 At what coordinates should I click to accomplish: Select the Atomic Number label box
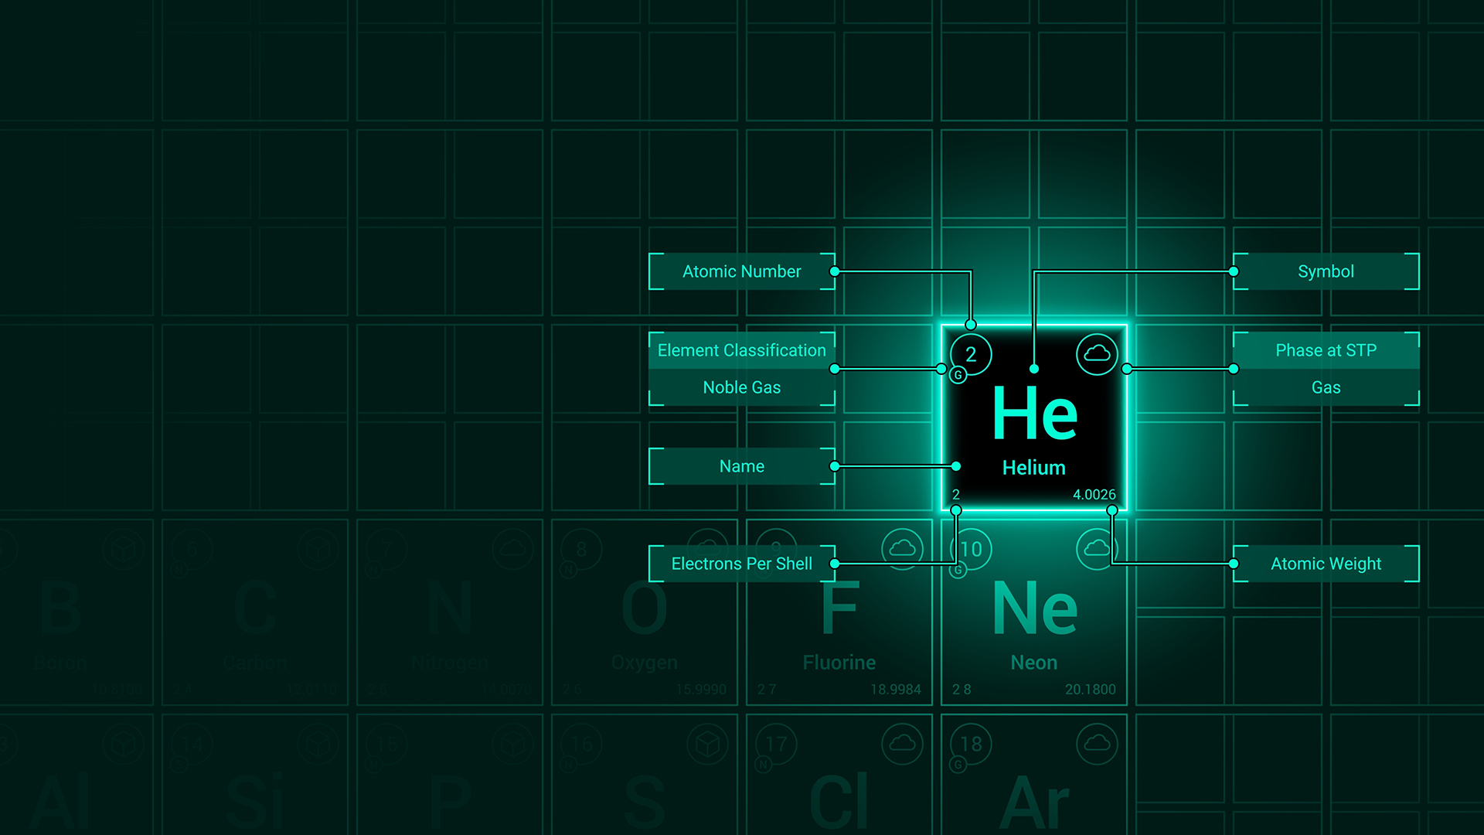(x=741, y=271)
